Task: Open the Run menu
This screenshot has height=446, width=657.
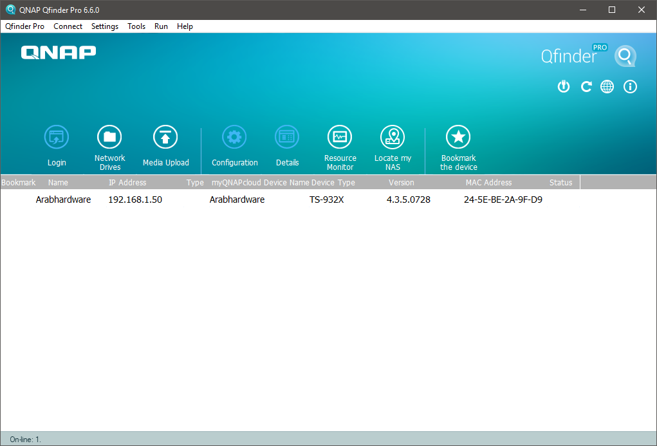Action: click(161, 26)
